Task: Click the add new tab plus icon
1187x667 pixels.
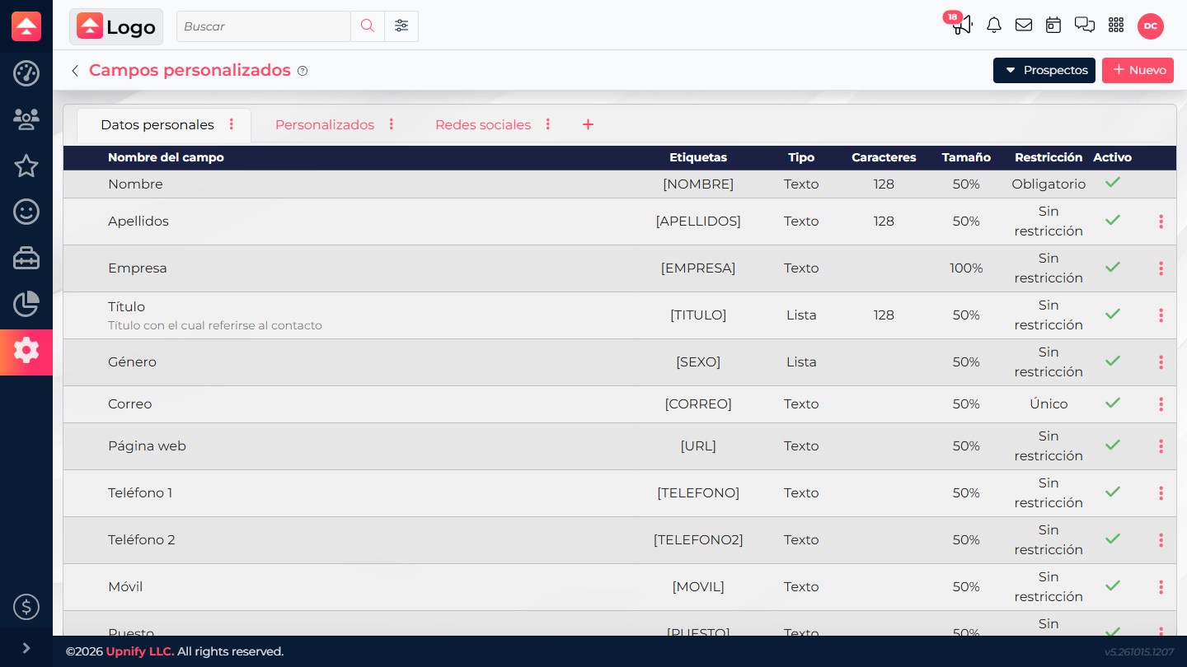Action: click(588, 124)
